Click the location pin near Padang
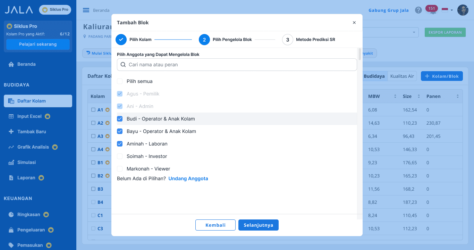Viewport: 474px width, 250px height. click(85, 36)
